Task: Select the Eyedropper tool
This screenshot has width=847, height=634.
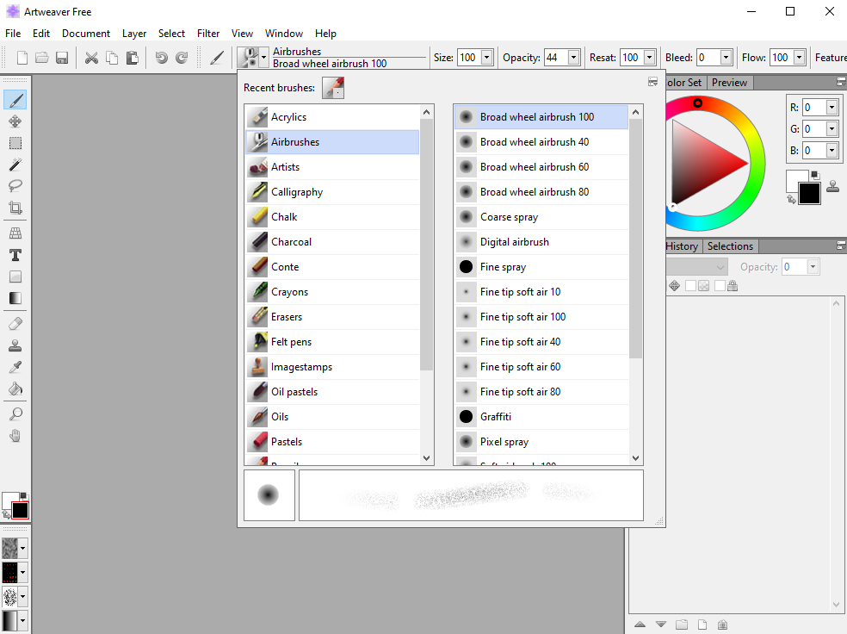Action: [15, 367]
